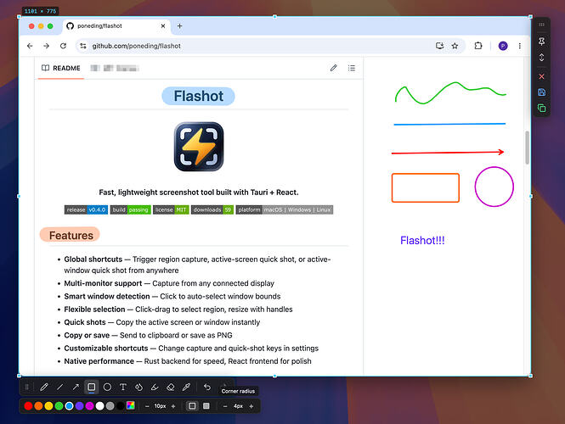Open the purple profile avatar

tap(503, 46)
